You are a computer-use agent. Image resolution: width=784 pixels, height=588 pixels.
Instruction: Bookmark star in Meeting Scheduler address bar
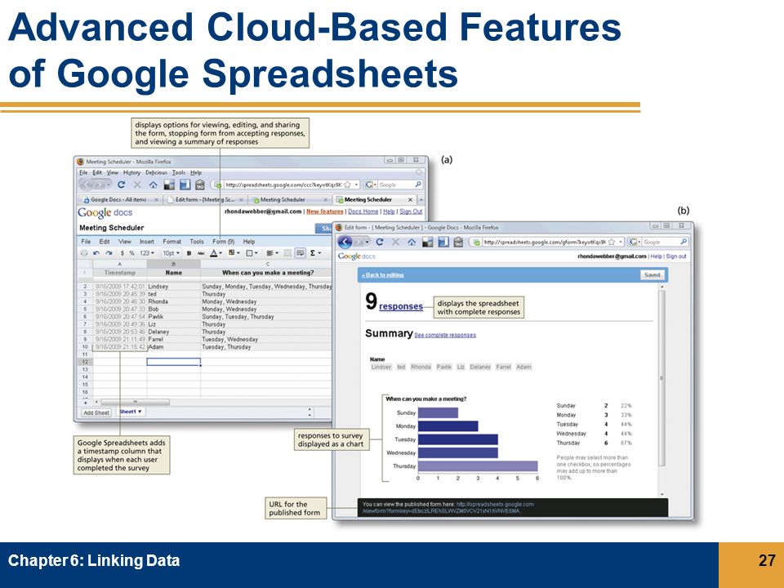(x=348, y=185)
